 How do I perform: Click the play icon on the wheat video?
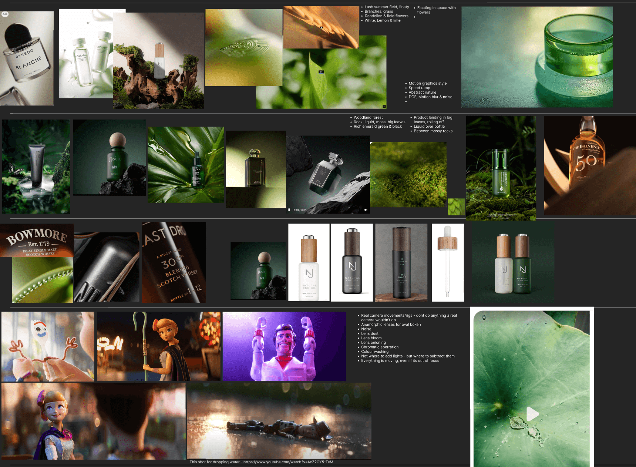tap(322, 27)
